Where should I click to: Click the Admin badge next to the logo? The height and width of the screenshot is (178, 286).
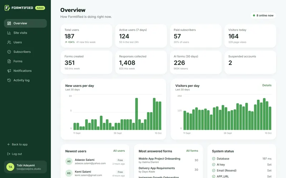click(40, 8)
